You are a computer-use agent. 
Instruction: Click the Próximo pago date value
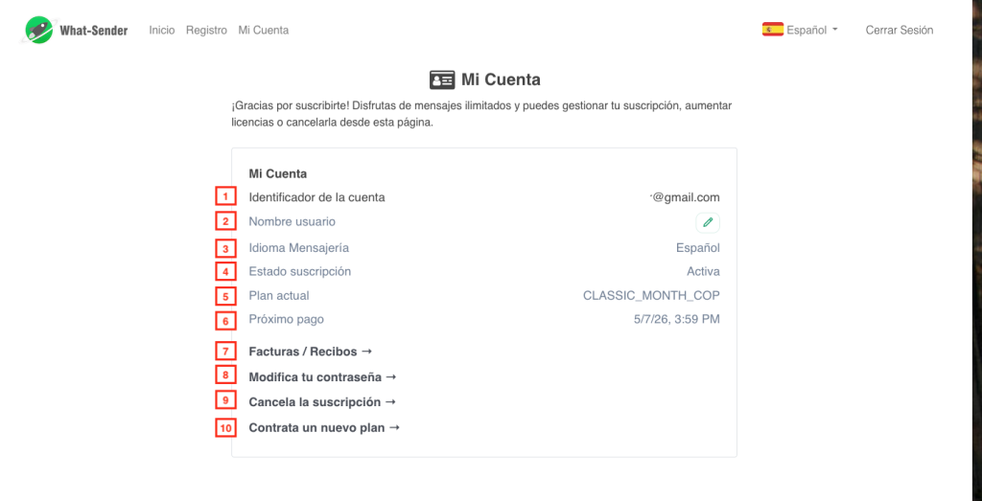pyautogui.click(x=676, y=319)
